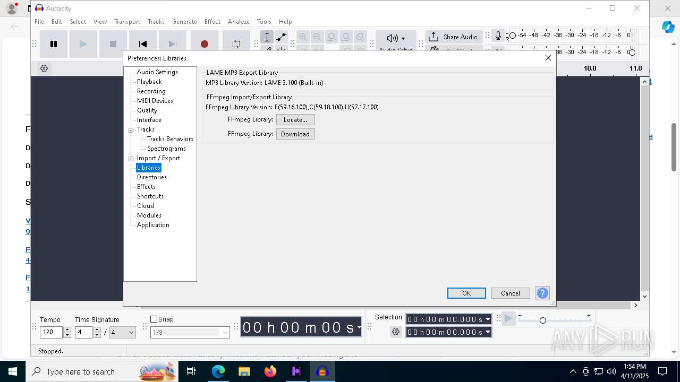
Task: Click the red Record button
Action: [205, 44]
